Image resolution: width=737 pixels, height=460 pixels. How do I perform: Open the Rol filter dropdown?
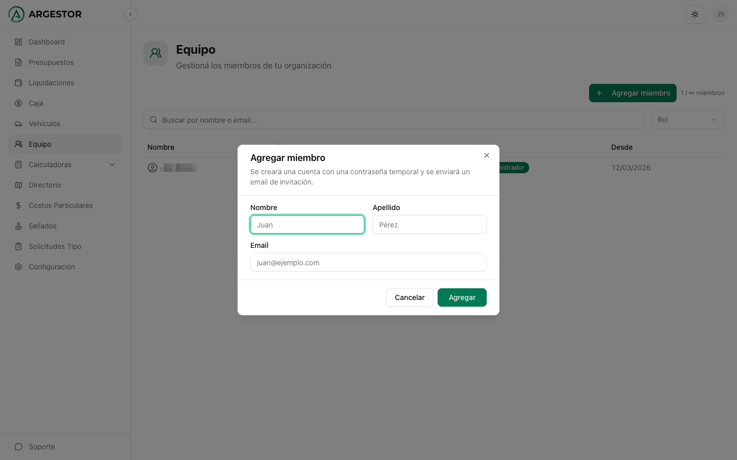pos(687,120)
